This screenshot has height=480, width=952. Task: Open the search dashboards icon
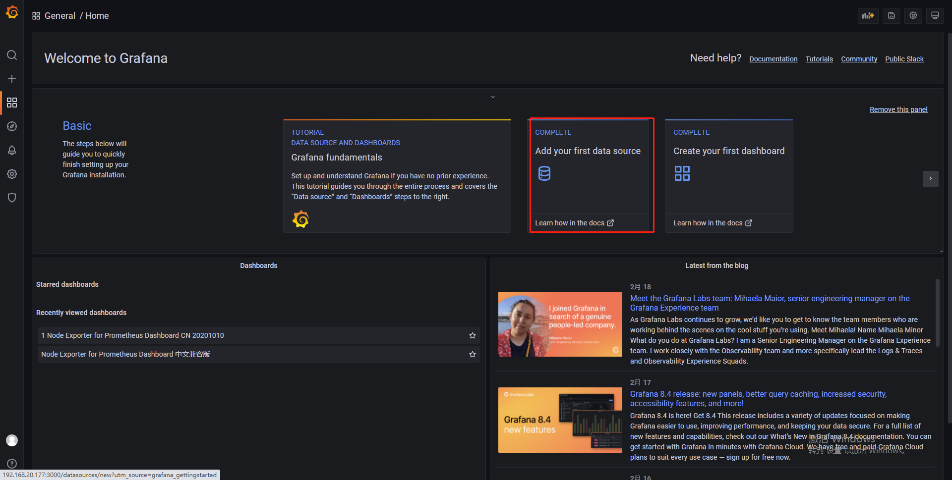pos(12,55)
